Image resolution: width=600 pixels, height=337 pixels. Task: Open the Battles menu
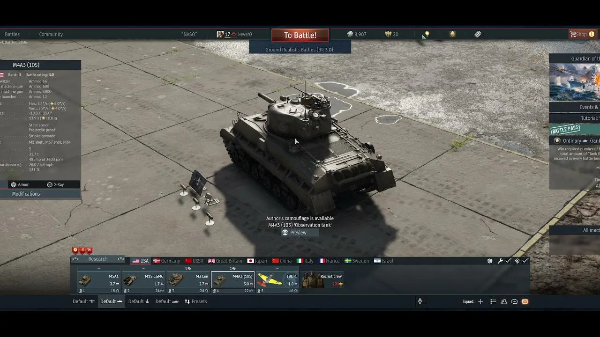(12, 34)
